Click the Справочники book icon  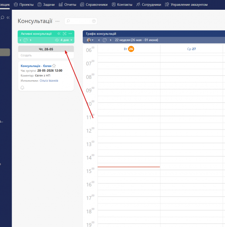point(82,4)
